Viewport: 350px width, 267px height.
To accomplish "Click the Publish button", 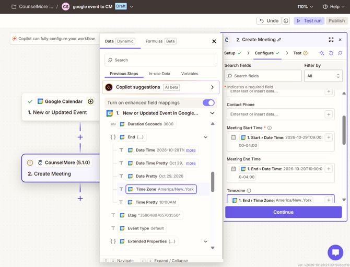I will coord(336,21).
